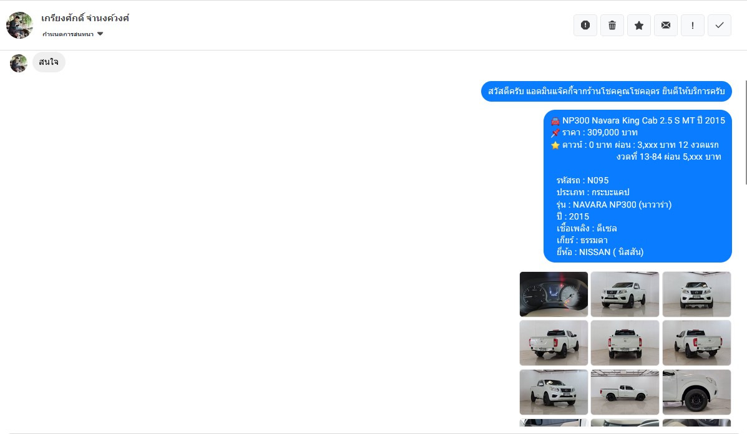Expand the conversation label dropdown under the name
This screenshot has height=434, width=747.
click(73, 34)
